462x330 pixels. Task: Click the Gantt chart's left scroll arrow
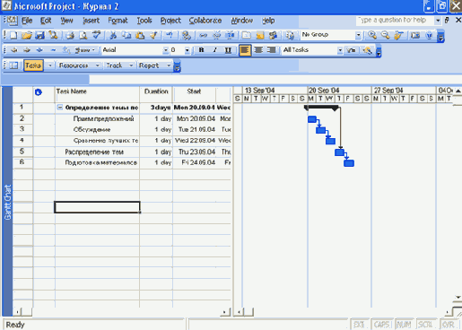pos(239,312)
